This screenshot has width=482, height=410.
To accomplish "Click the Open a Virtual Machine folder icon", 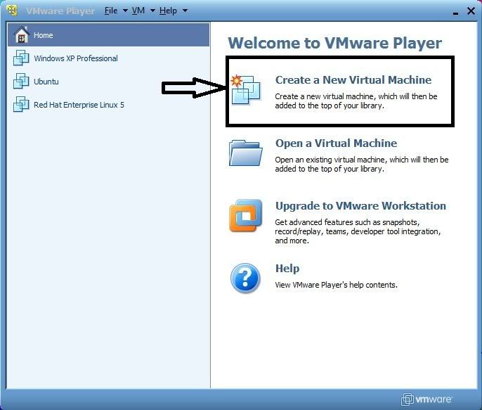I will point(245,153).
